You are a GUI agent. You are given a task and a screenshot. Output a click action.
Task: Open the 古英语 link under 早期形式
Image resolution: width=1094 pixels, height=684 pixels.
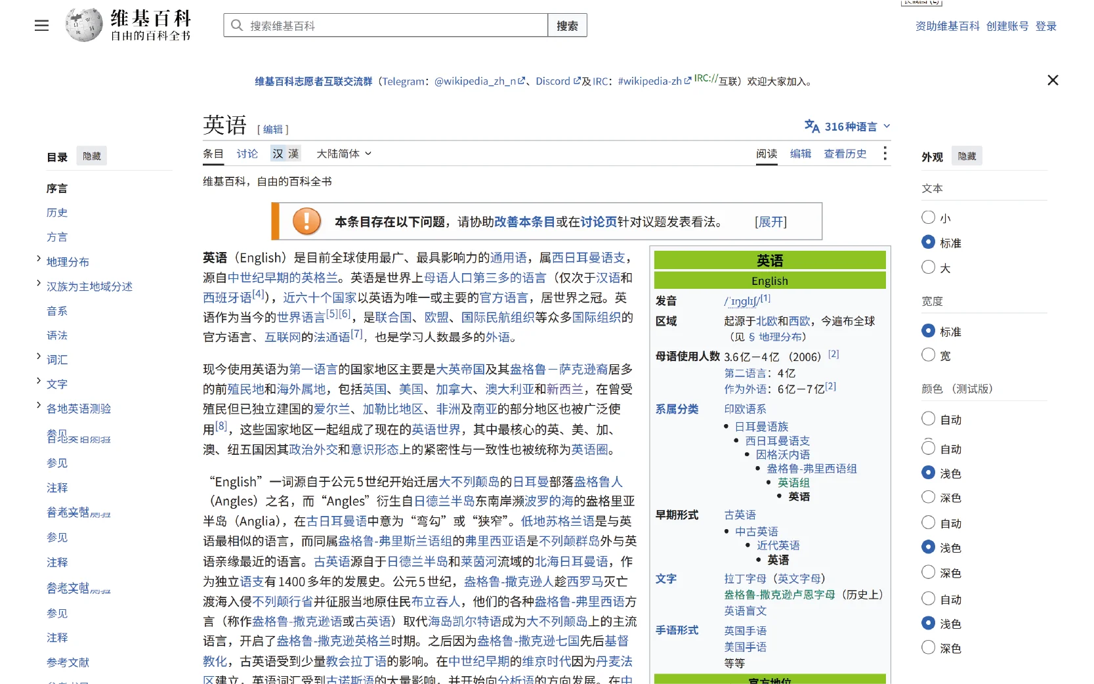coord(740,515)
